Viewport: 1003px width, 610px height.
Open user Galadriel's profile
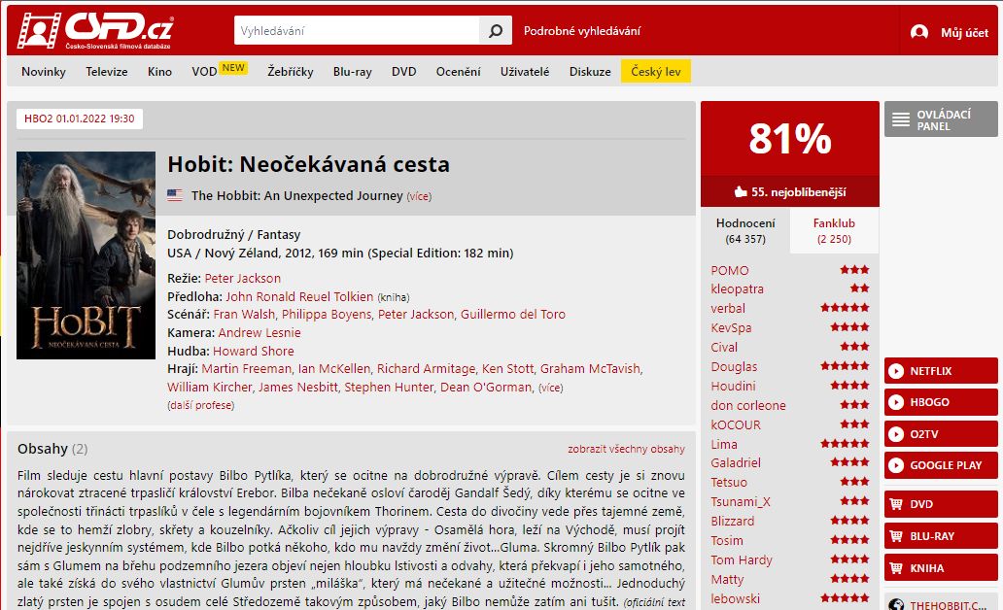click(x=736, y=463)
